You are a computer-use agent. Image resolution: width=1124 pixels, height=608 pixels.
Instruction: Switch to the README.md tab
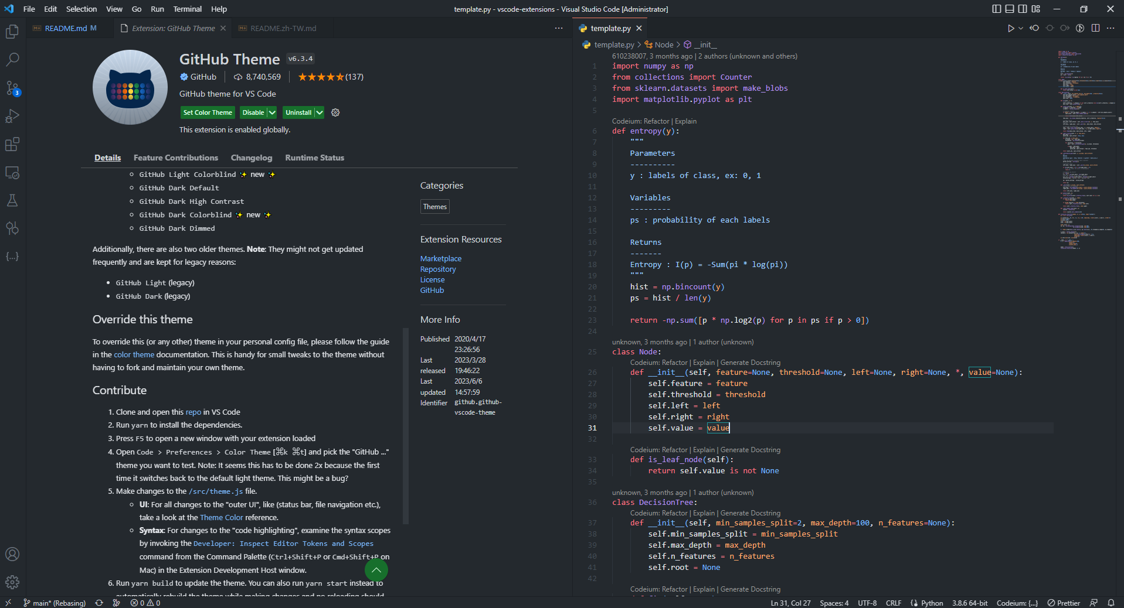[65, 28]
